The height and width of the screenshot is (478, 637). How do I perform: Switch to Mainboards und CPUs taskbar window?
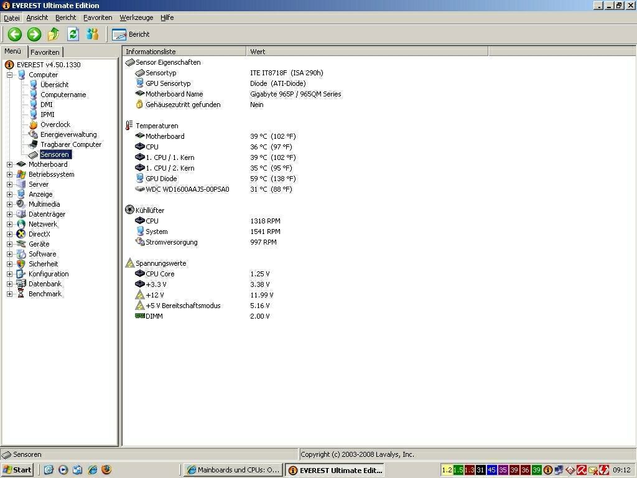pyautogui.click(x=233, y=470)
